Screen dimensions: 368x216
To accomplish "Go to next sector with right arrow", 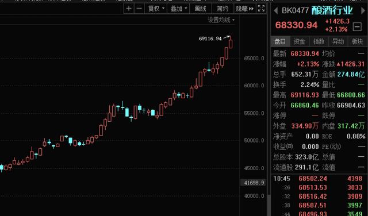I will click(x=363, y=10).
